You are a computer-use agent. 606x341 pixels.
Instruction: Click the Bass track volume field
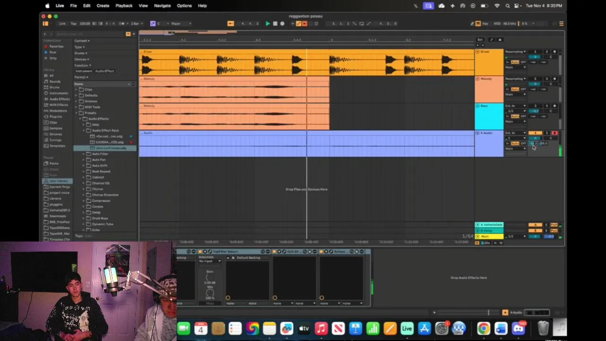tap(535, 111)
